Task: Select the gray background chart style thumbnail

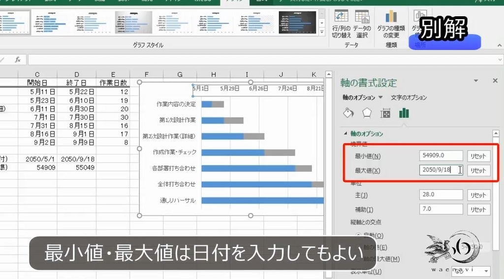Action: pos(133,22)
